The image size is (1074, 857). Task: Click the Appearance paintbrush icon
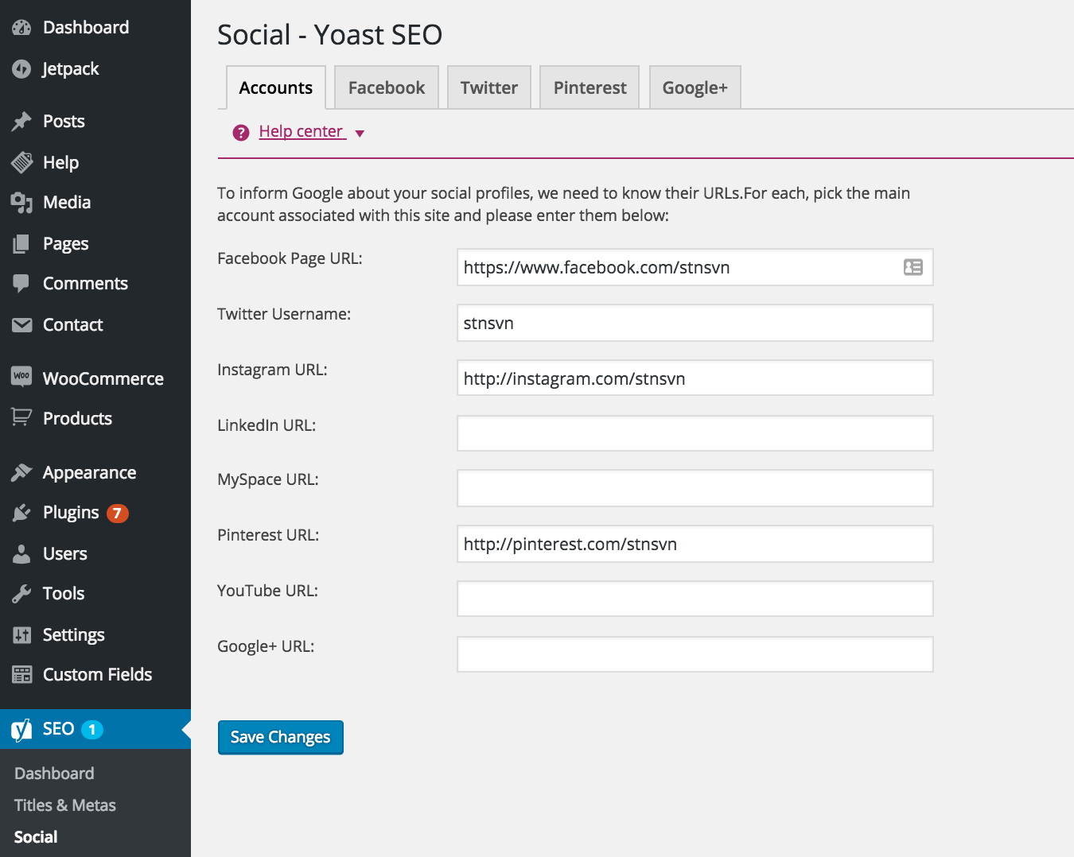tap(21, 473)
